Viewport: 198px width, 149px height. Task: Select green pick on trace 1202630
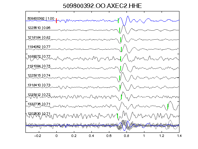click(118, 116)
